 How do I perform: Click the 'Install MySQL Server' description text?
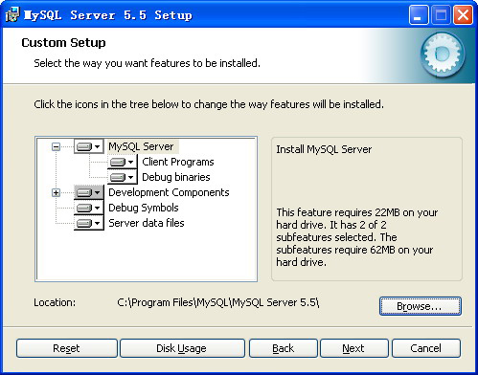point(324,149)
